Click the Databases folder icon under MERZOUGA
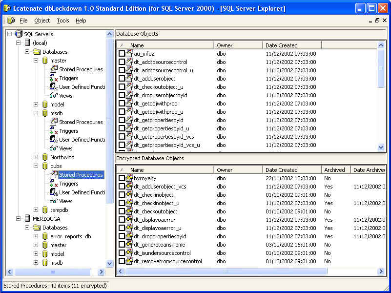The image size is (391, 293). (x=37, y=228)
